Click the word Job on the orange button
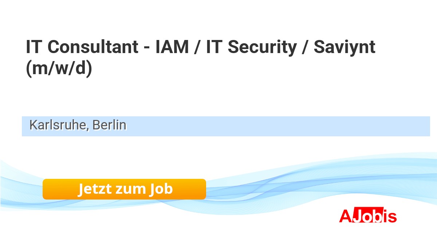This screenshot has height=229, width=437. [160, 189]
